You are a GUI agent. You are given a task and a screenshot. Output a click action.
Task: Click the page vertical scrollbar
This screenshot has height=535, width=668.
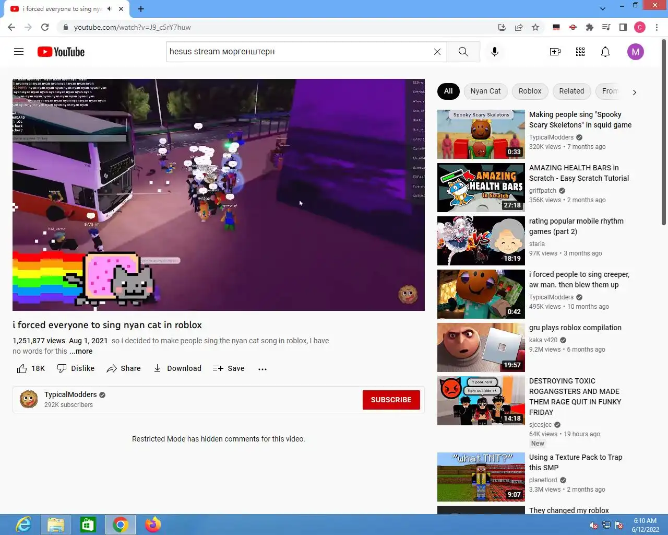(664, 132)
